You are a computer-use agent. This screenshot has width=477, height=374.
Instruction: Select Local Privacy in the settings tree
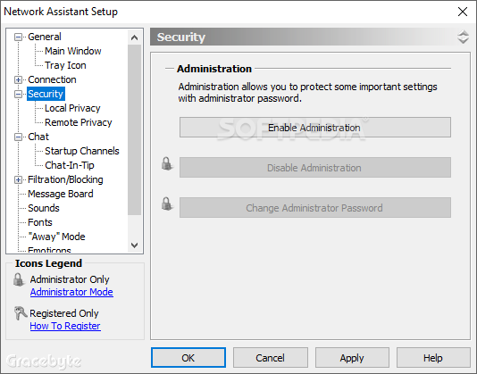[72, 108]
